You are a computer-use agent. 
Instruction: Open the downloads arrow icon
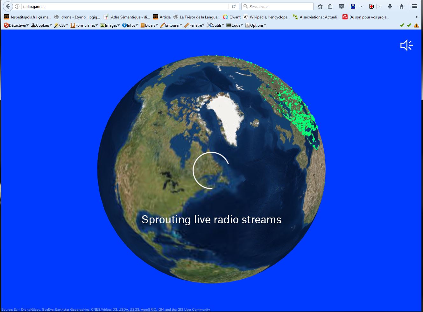point(390,6)
